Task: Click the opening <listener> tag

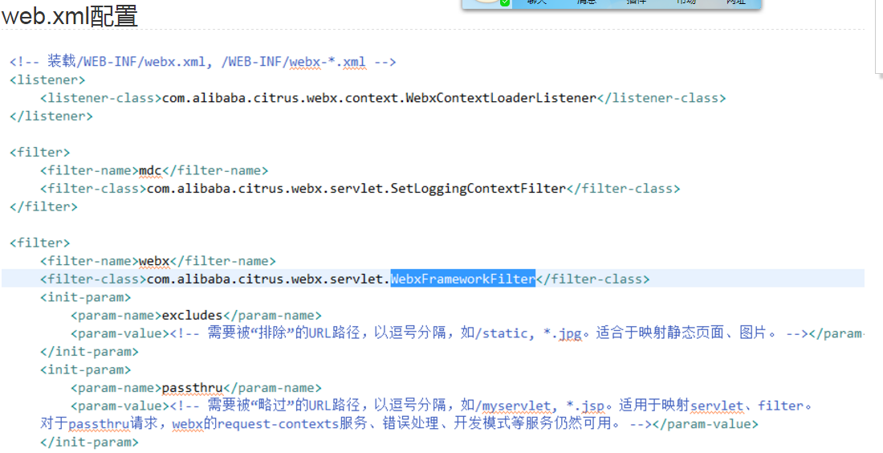Action: click(47, 80)
